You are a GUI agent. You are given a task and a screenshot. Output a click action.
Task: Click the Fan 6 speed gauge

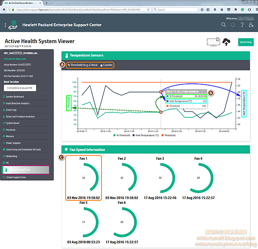pos(122,222)
